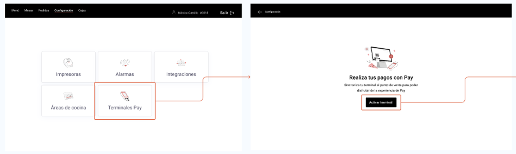Screen dimensions: 516x154
Task: Go to Mesas in top navigation
Action: click(29, 11)
